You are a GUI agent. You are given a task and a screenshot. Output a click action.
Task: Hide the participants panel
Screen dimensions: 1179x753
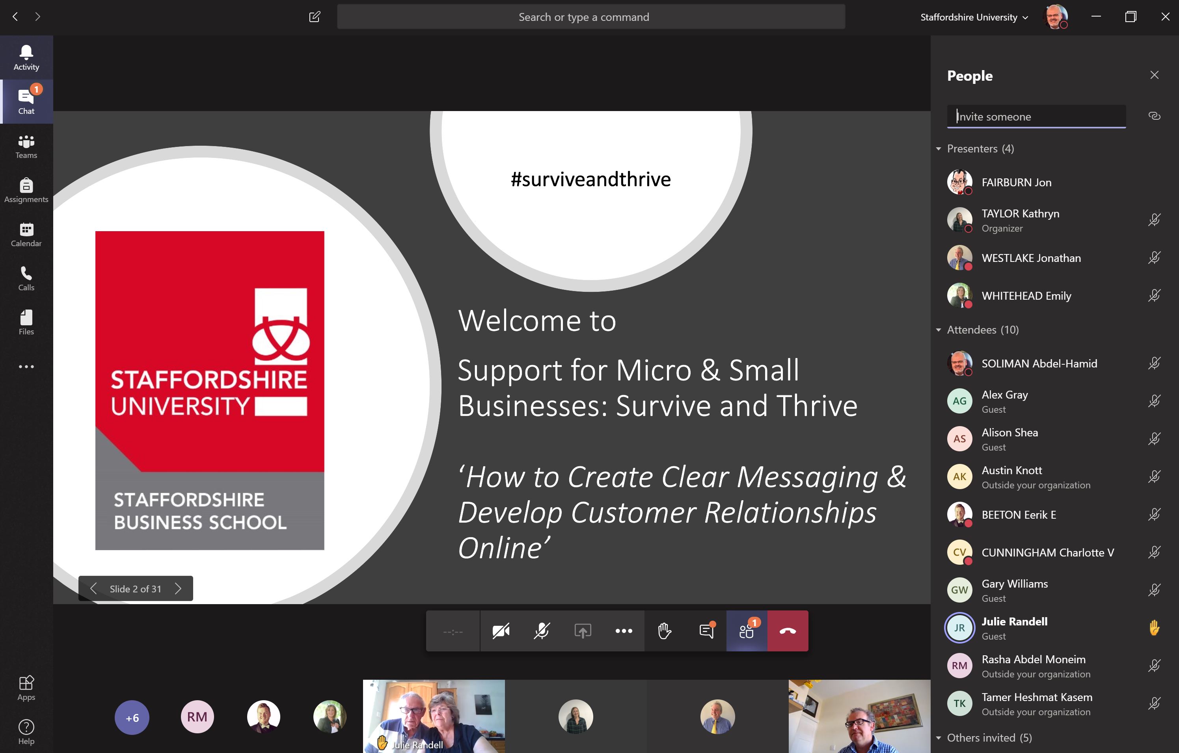[747, 631]
